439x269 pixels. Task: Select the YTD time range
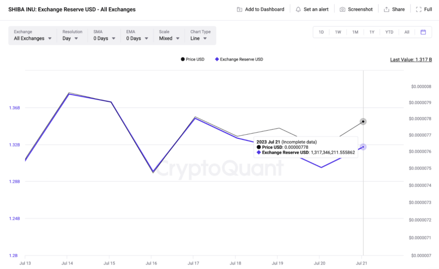pos(389,32)
